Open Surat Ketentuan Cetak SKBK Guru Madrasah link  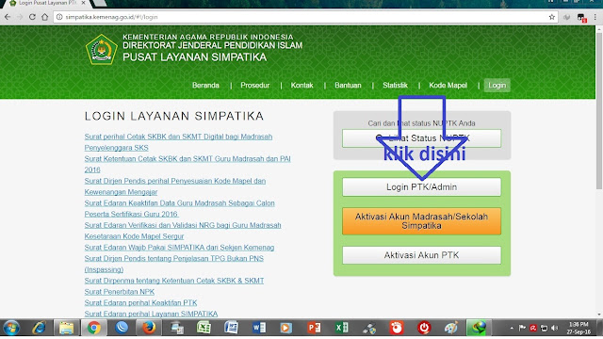pos(187,164)
